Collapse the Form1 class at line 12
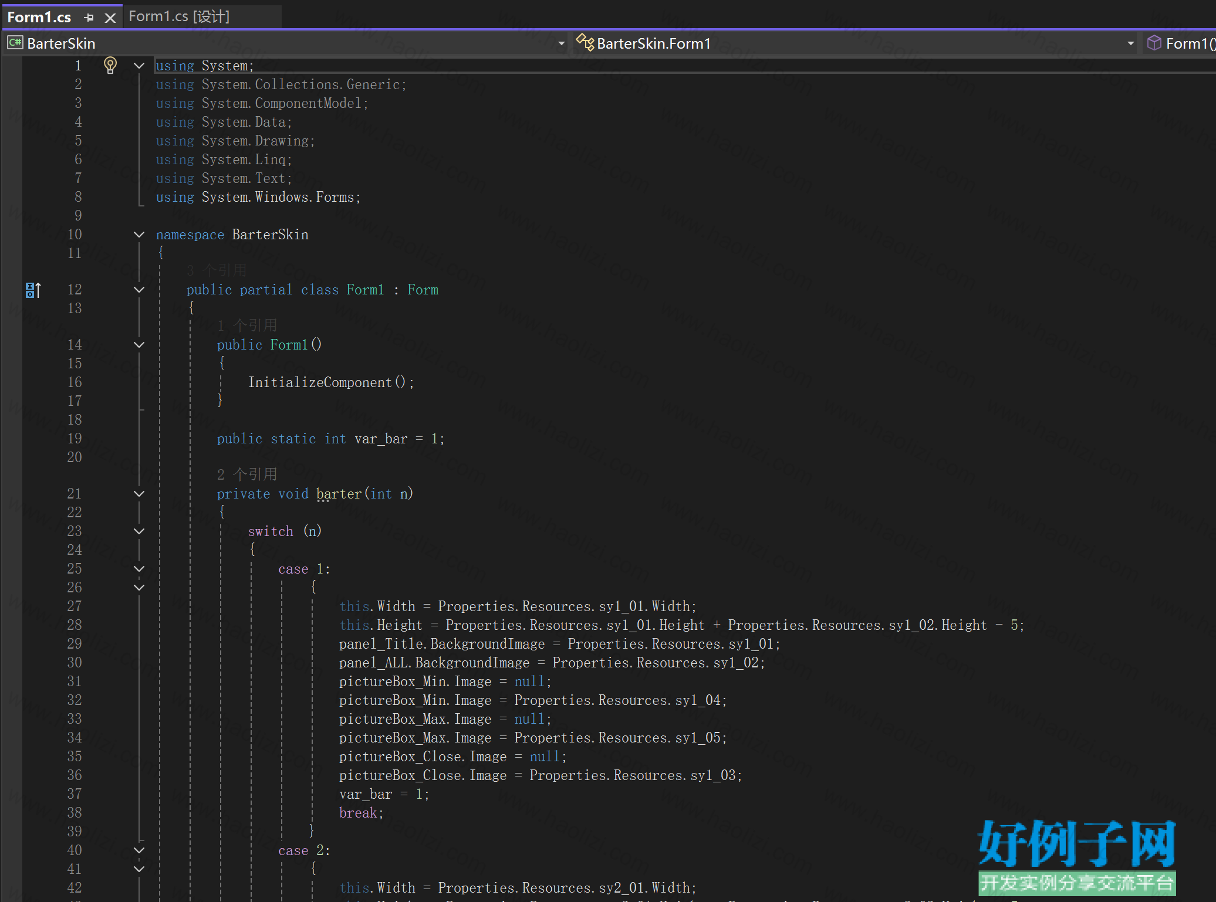 [x=139, y=290]
